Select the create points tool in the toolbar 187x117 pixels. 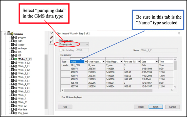[51, 33]
